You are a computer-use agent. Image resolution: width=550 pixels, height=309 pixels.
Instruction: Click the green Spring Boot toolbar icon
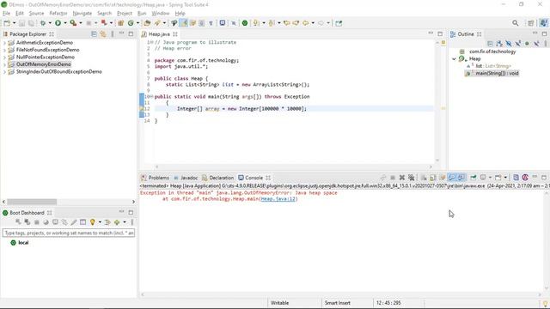tap(245, 23)
